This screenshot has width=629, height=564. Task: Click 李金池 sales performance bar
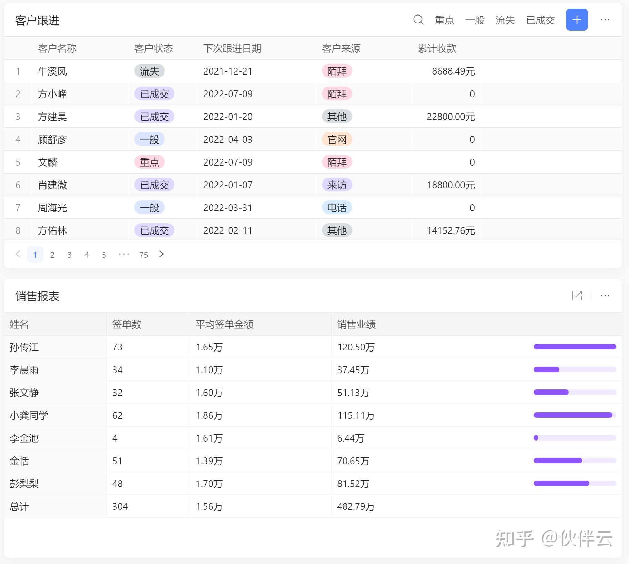click(x=575, y=438)
